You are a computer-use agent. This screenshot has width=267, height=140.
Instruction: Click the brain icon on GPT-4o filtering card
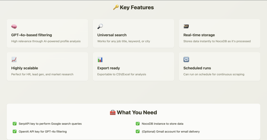[14, 26]
